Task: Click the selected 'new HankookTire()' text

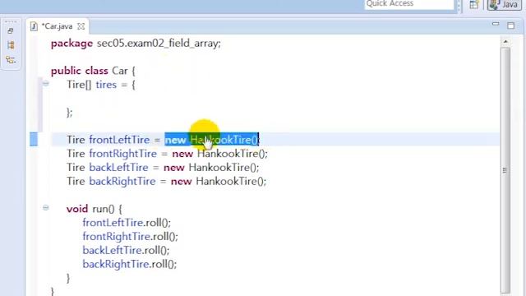Action: pyautogui.click(x=212, y=140)
